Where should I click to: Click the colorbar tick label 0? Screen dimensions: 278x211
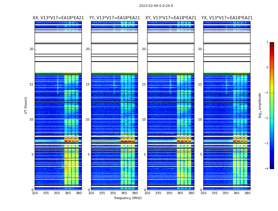(267, 68)
